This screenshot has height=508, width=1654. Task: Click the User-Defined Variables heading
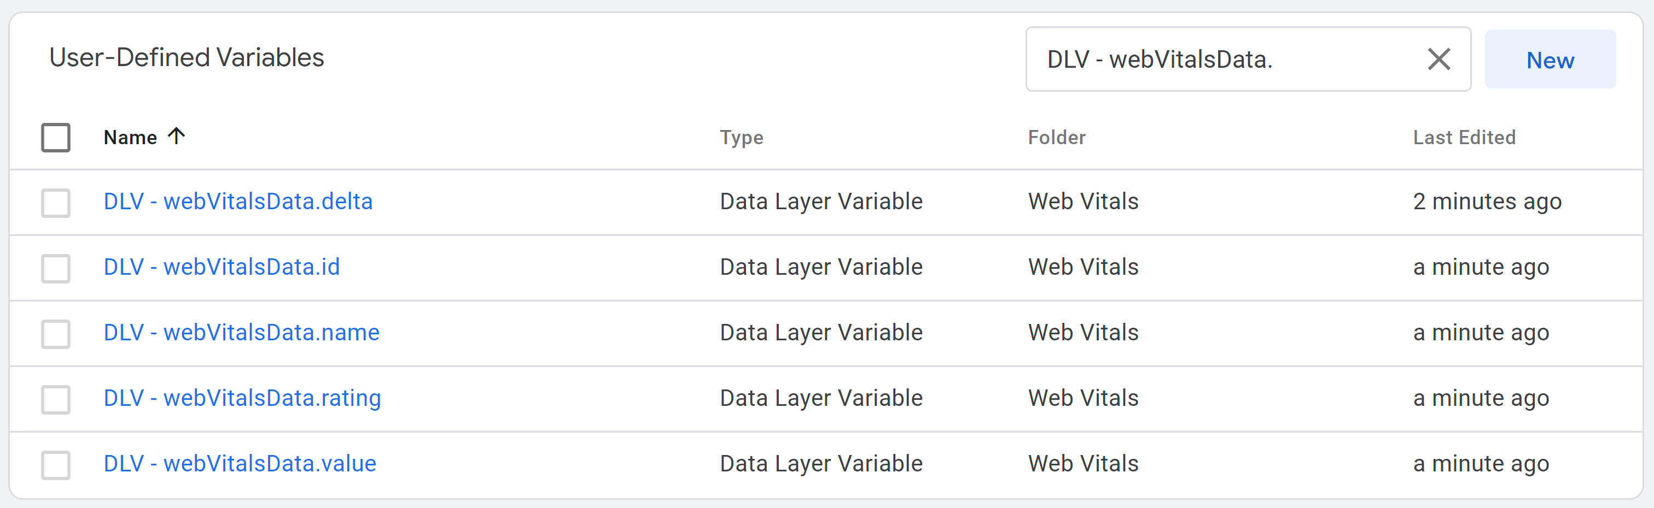187,57
